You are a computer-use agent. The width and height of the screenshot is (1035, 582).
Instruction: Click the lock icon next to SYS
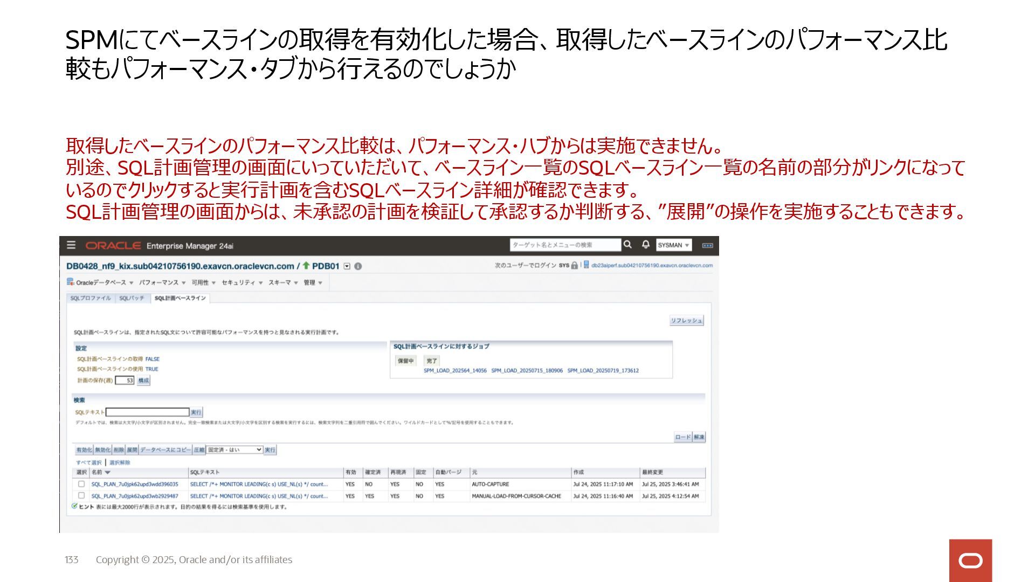(574, 265)
